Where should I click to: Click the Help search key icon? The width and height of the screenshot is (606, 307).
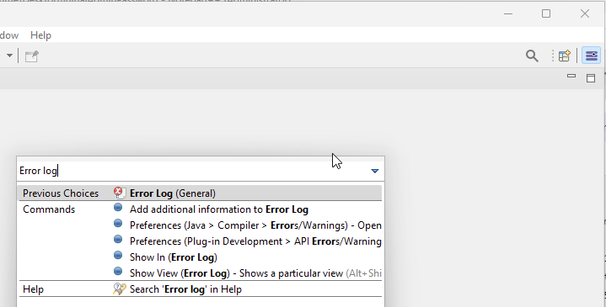(x=120, y=288)
